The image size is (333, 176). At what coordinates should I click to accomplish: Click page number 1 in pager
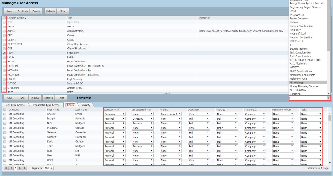(x=16, y=168)
